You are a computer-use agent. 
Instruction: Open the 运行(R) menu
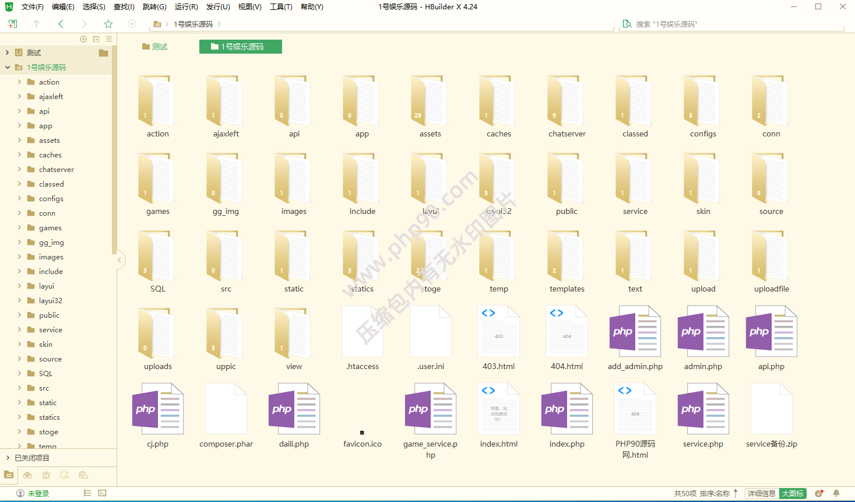[x=186, y=7]
